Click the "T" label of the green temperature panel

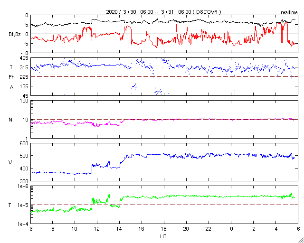(x=10, y=205)
